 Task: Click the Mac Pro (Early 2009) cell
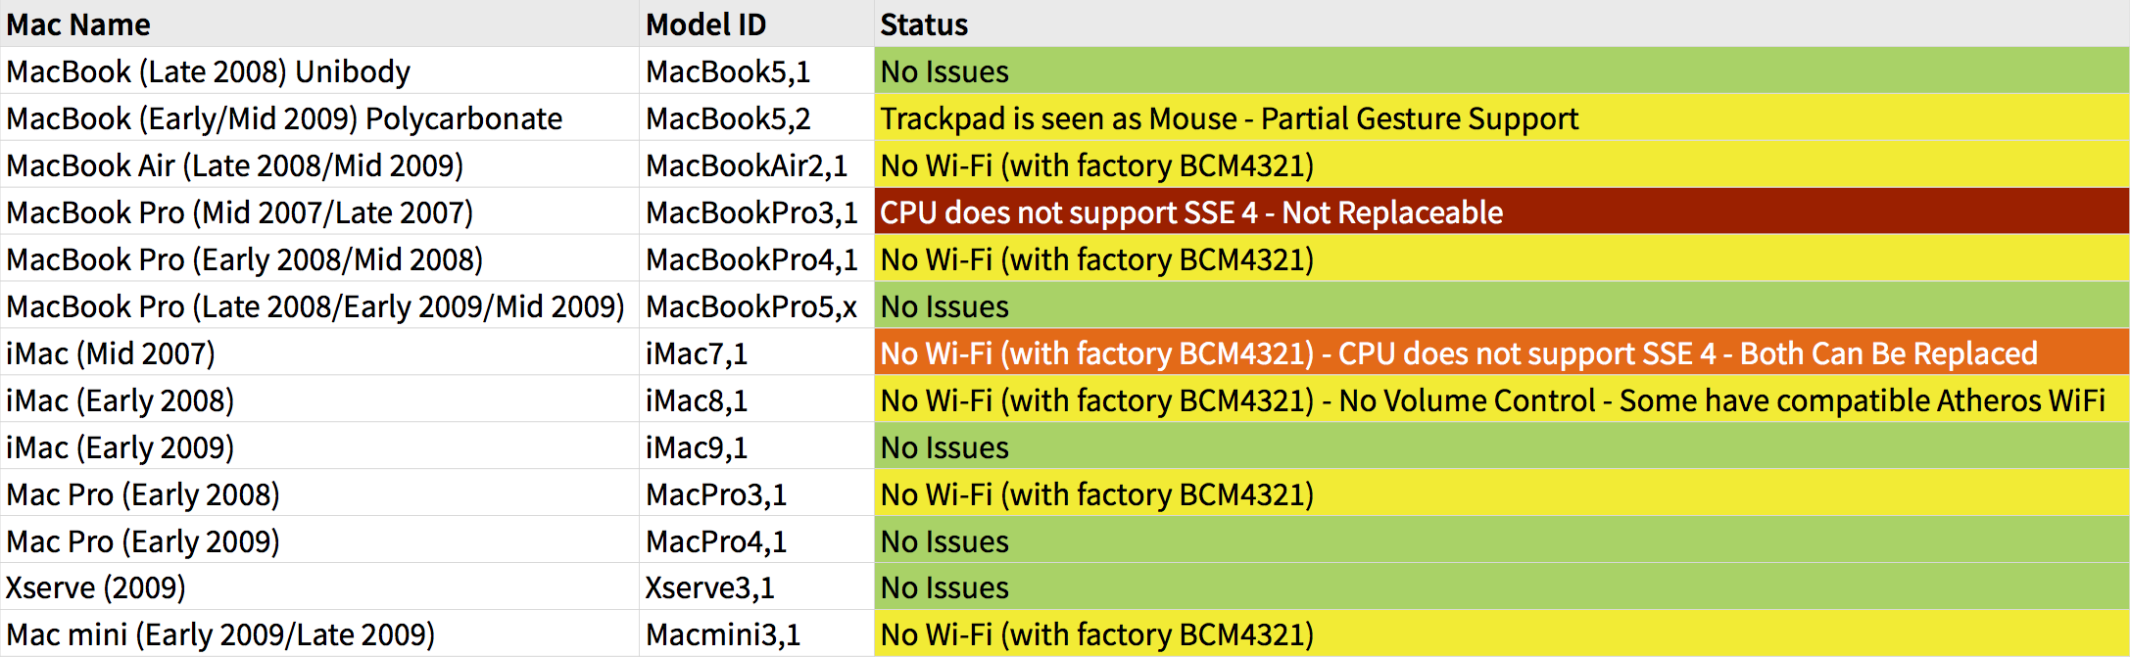(x=143, y=541)
